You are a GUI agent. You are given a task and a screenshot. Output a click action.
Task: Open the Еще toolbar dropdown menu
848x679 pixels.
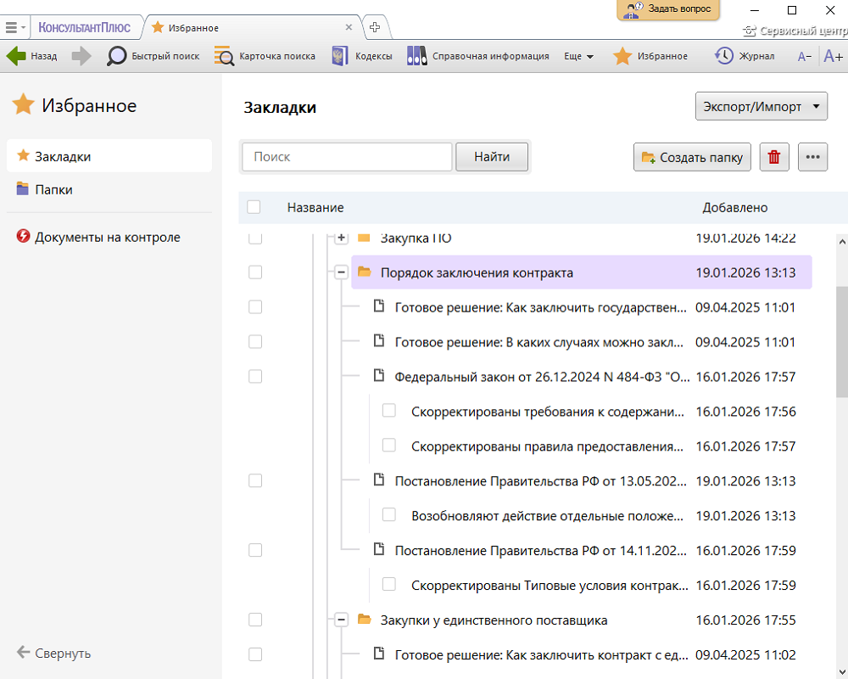pos(578,56)
